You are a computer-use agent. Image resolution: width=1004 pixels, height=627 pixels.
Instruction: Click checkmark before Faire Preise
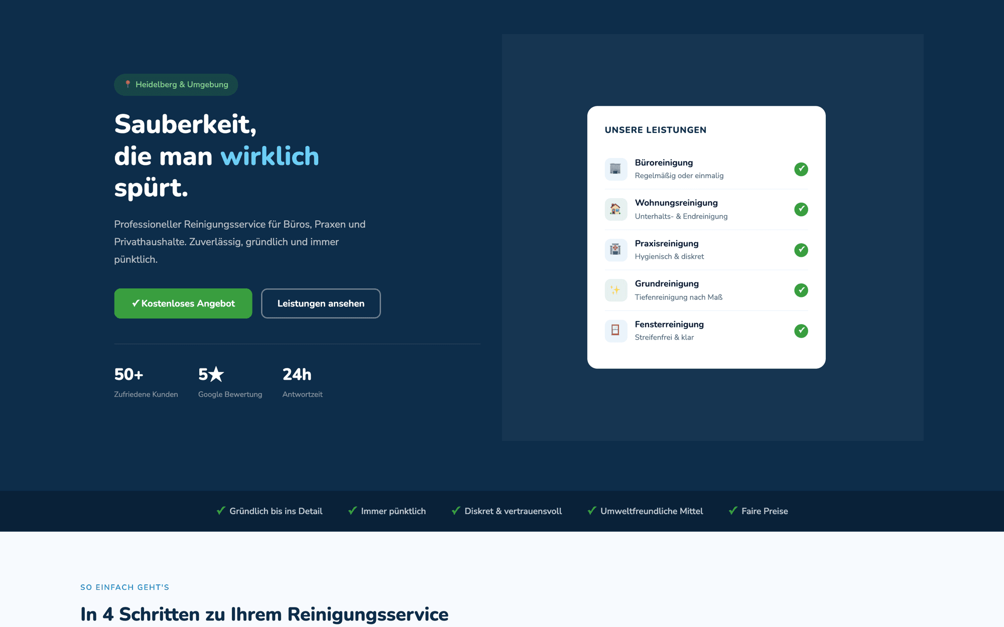[x=733, y=511]
